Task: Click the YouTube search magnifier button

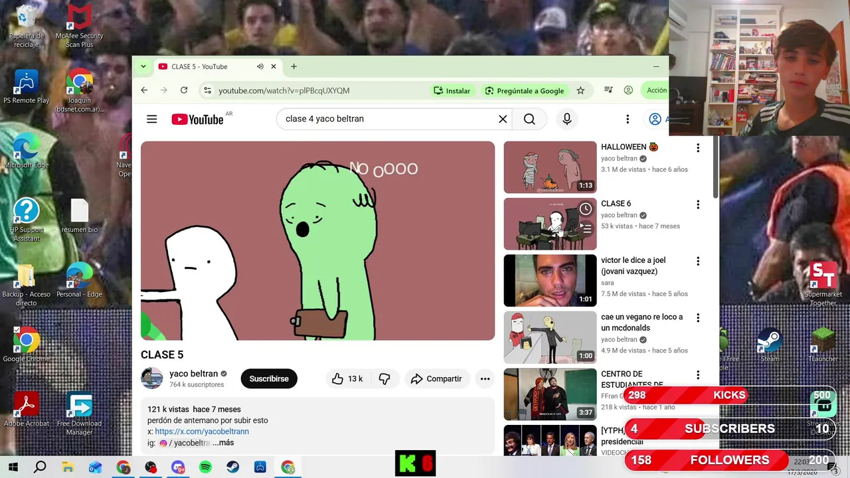Action: (x=529, y=119)
